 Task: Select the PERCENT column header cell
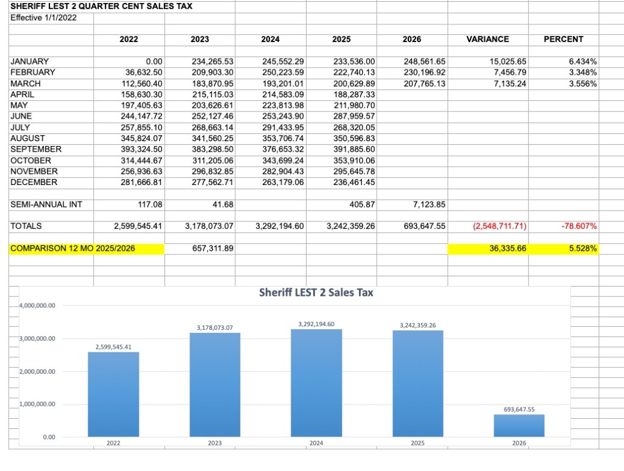563,39
